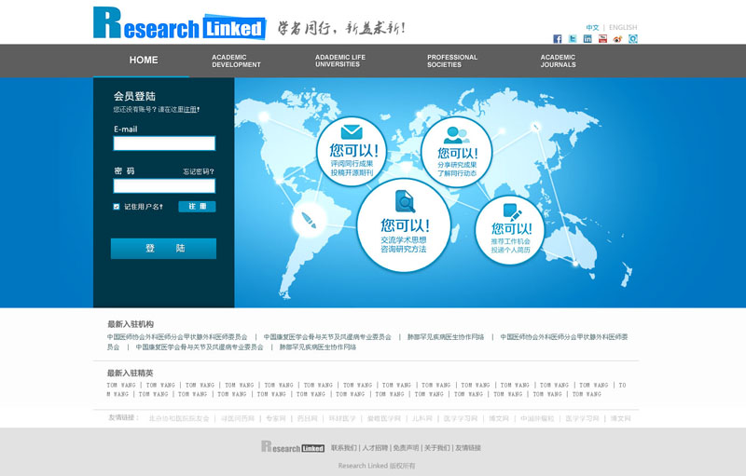Image resolution: width=746 pixels, height=476 pixels.
Task: Click the pencil edit icon in the job bubble
Action: 511,212
